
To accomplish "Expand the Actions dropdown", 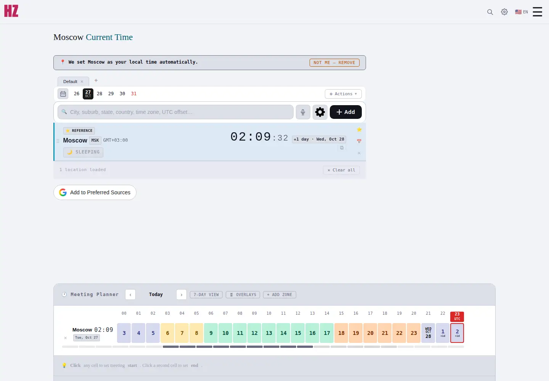I will tap(343, 94).
